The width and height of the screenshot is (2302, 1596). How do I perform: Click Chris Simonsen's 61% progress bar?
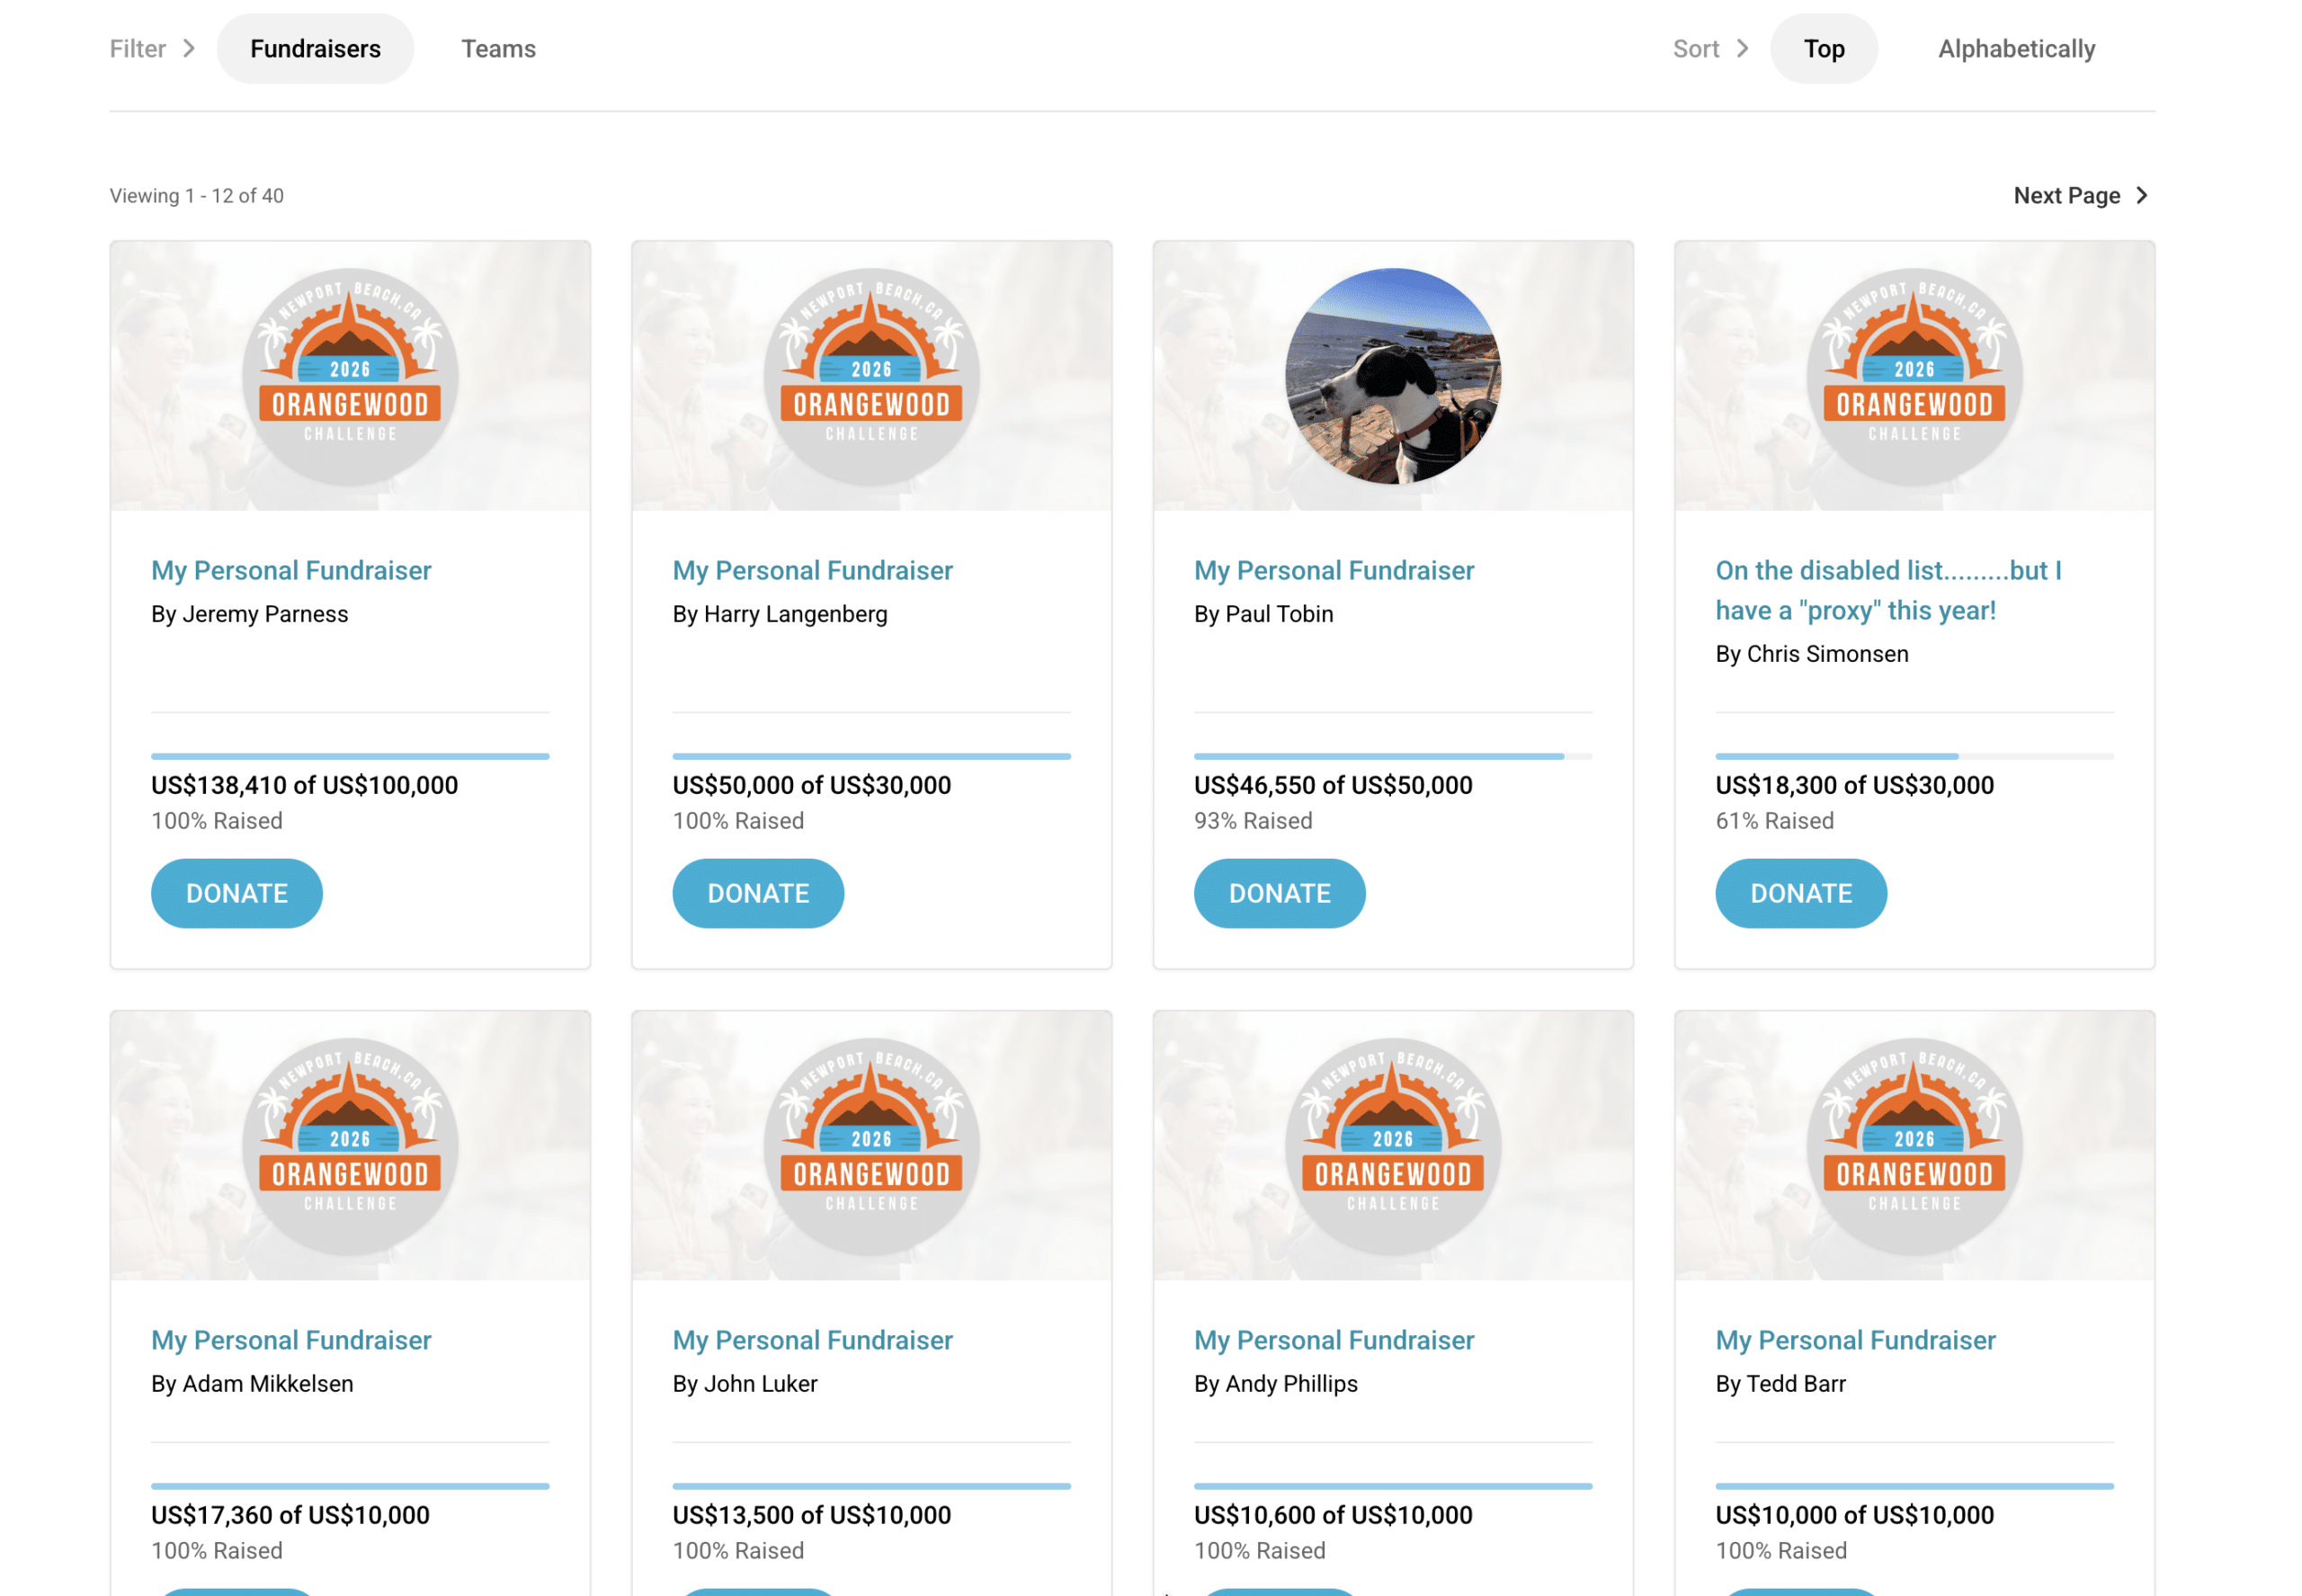point(1915,757)
